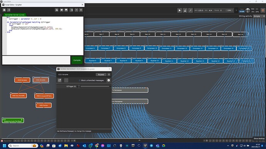Click the save icon in the Script Editor

click(x=66, y=10)
